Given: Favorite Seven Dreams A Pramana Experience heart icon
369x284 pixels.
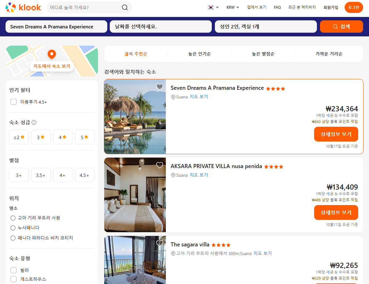Looking at the screenshot, I should 160,87.
